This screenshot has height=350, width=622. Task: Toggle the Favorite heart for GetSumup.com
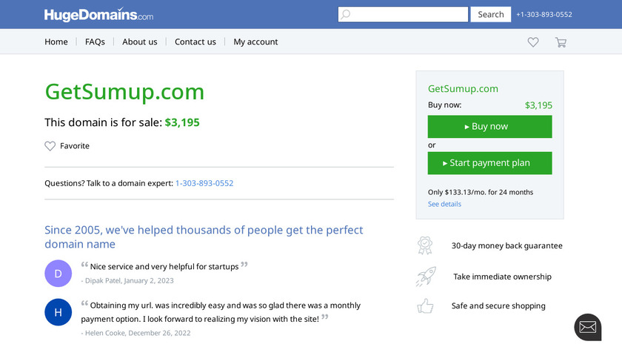[50, 146]
